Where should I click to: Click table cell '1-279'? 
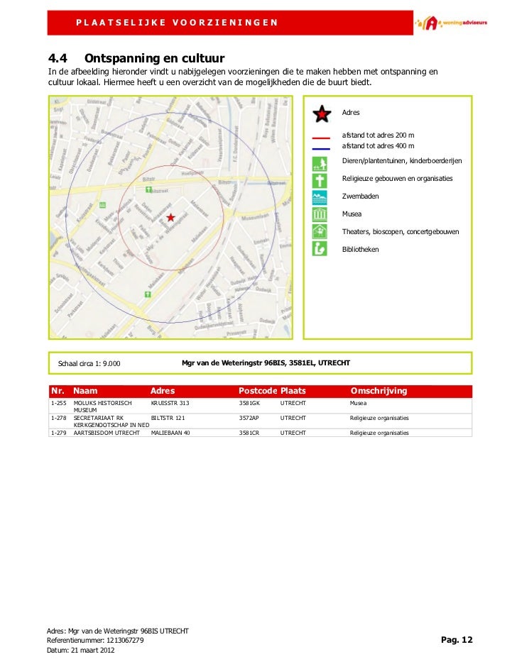click(x=58, y=433)
